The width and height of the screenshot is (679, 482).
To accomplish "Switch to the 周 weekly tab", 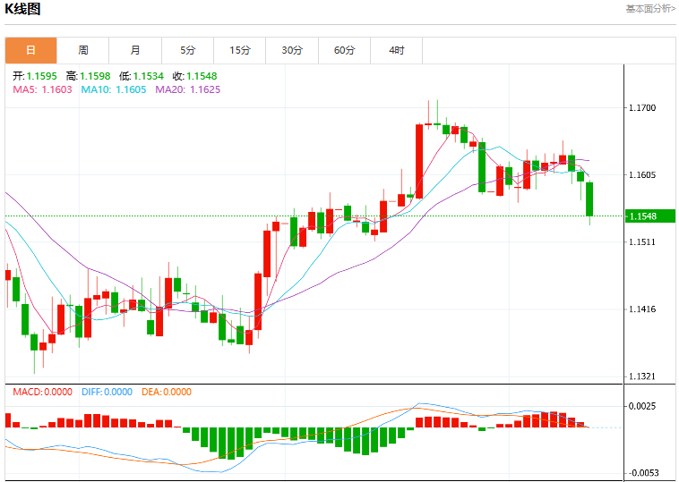I will [x=83, y=50].
